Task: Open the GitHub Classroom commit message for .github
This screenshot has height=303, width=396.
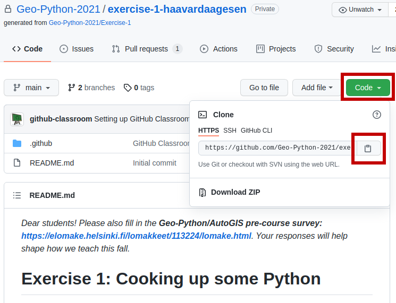Action: coord(161,143)
